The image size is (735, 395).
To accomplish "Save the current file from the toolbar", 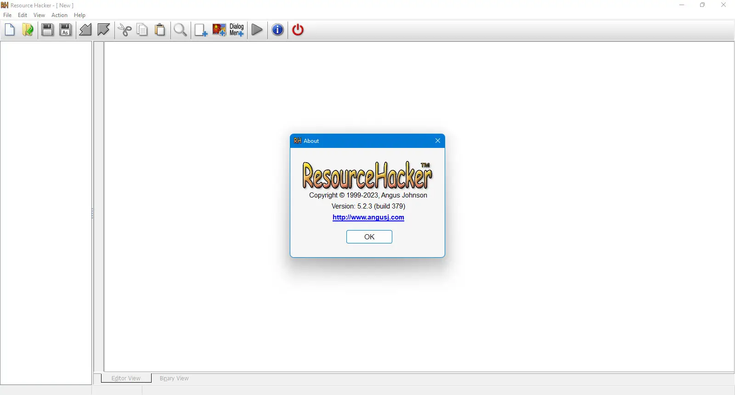I will [47, 30].
